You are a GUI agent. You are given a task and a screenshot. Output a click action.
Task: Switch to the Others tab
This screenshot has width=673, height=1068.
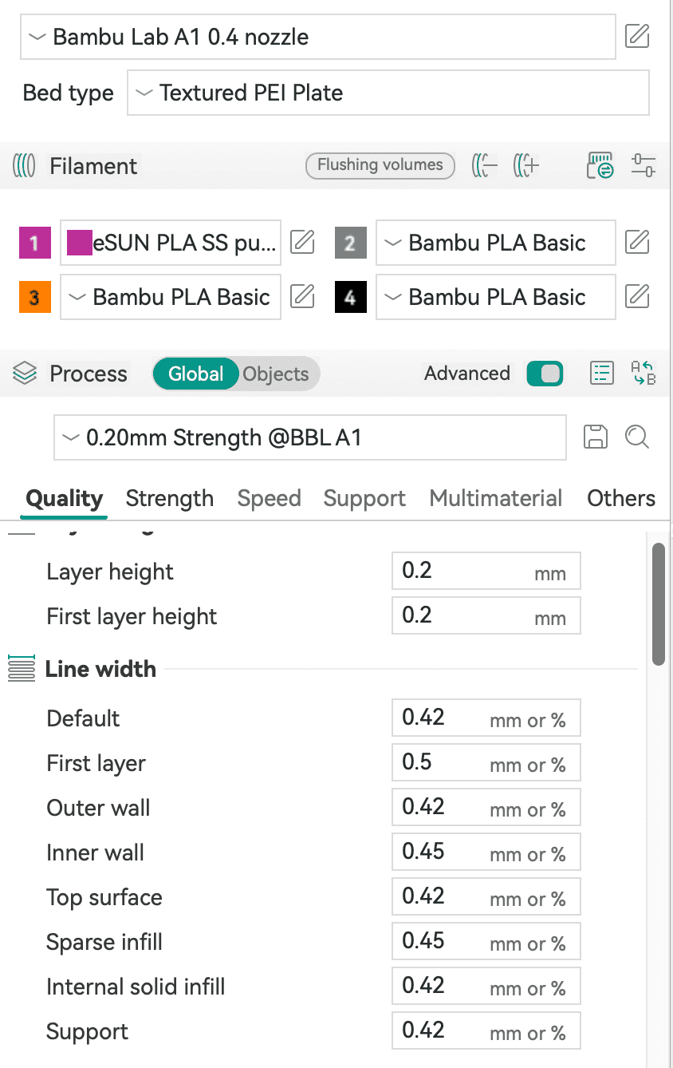click(621, 499)
